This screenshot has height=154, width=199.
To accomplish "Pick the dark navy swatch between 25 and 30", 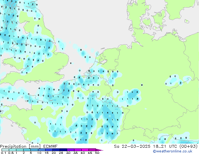I will coord(63,150).
